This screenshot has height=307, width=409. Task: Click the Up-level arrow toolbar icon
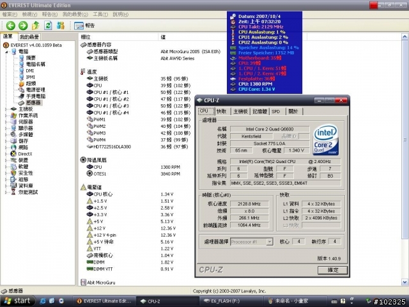[x=36, y=26]
